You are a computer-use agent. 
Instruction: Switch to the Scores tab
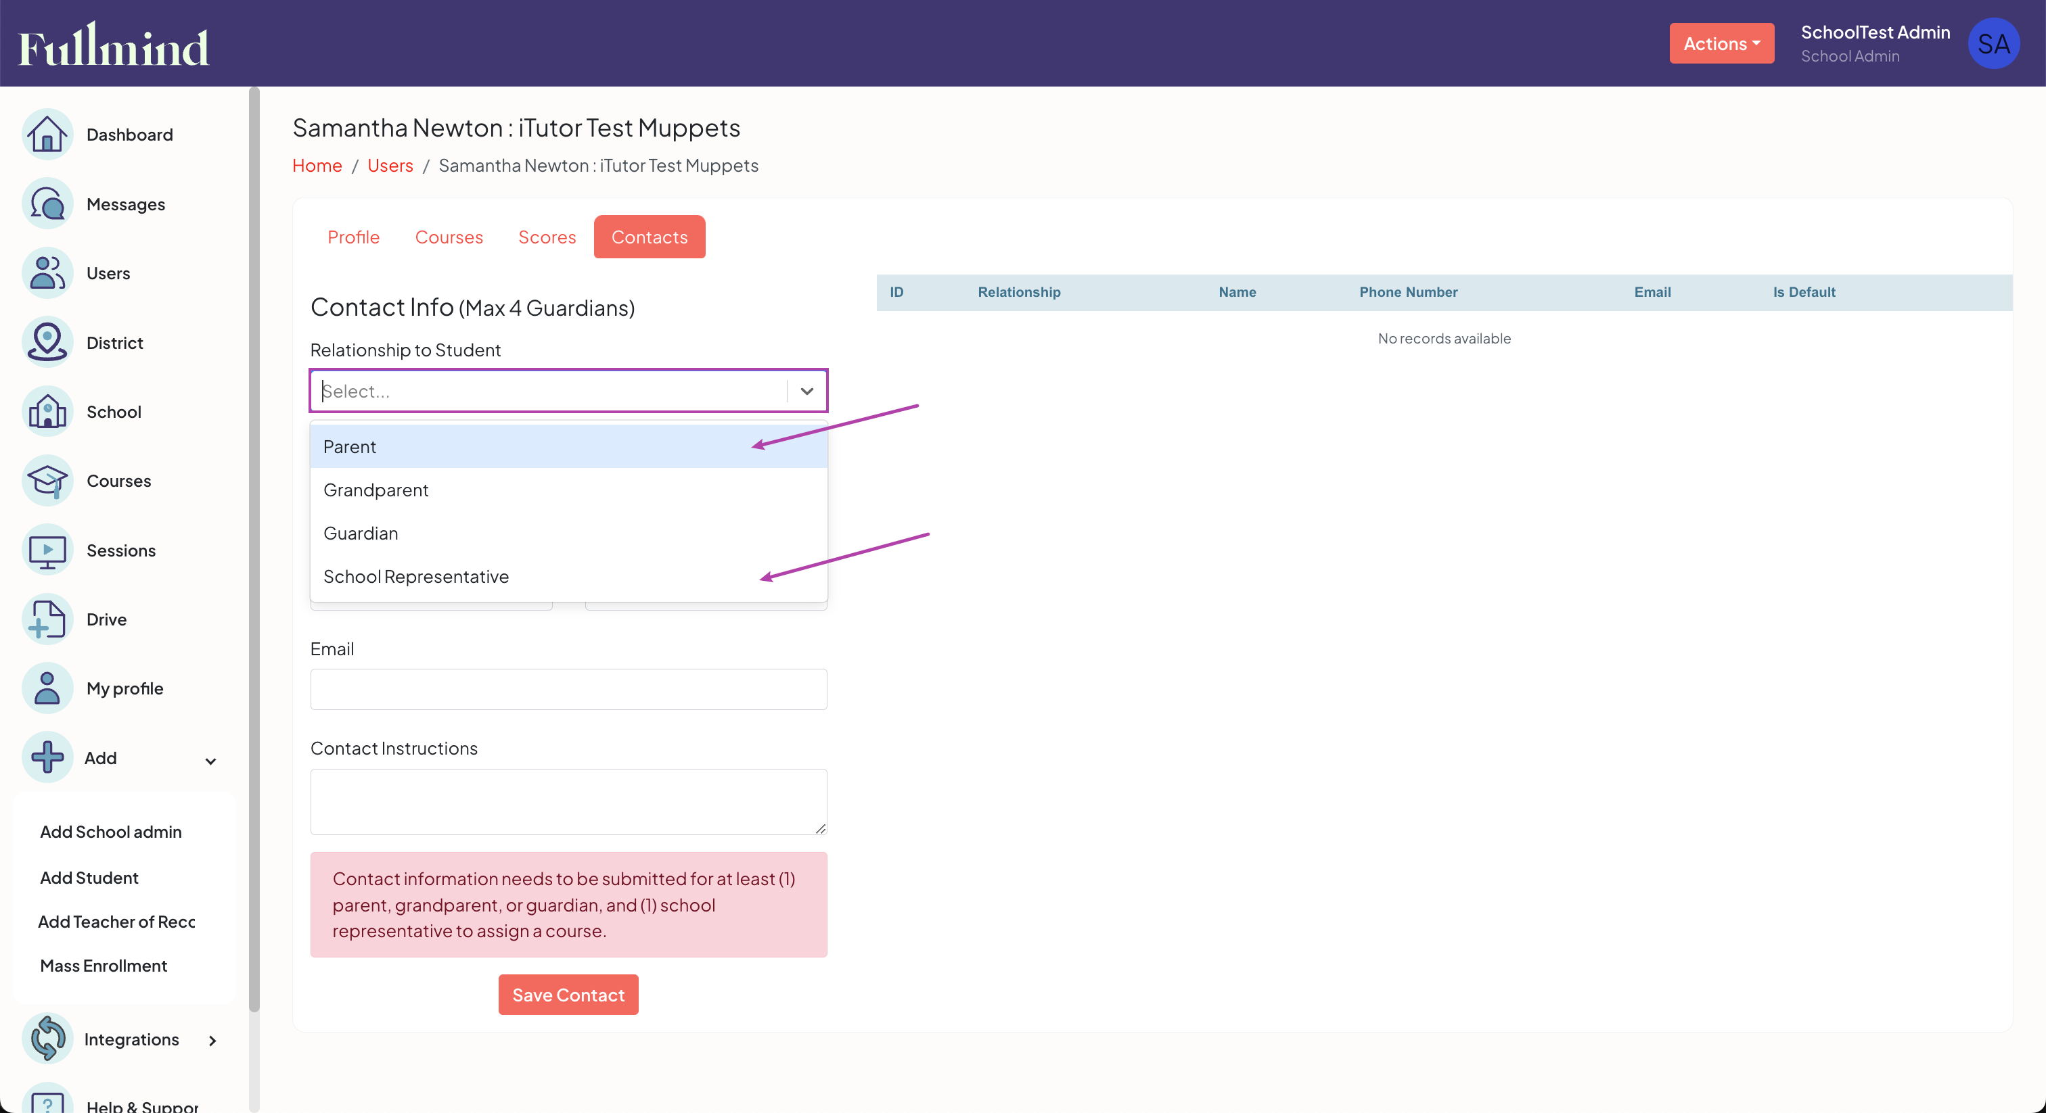pos(547,237)
